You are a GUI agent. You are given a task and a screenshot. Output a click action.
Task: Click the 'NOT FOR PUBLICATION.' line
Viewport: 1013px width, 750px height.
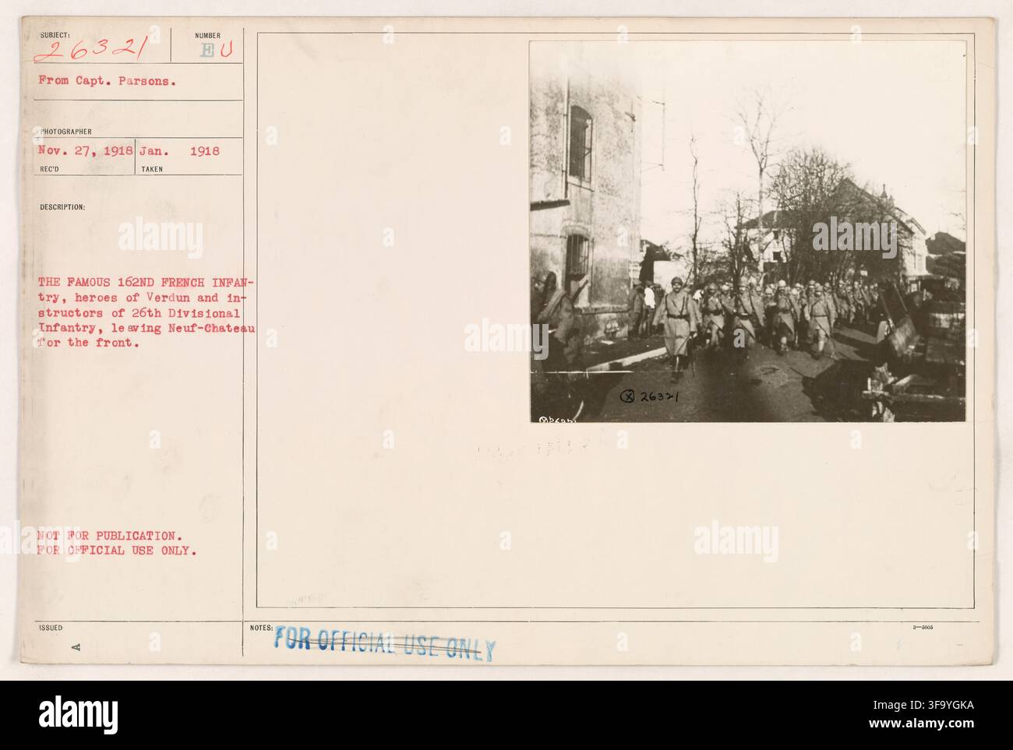111,536
